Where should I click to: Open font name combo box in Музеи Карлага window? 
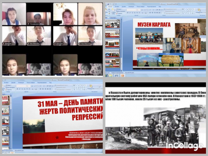131,10
